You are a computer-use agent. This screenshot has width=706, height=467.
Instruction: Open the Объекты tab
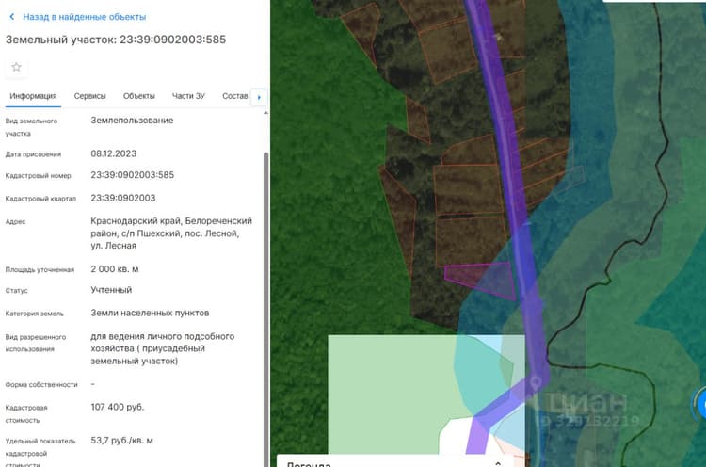tap(138, 96)
